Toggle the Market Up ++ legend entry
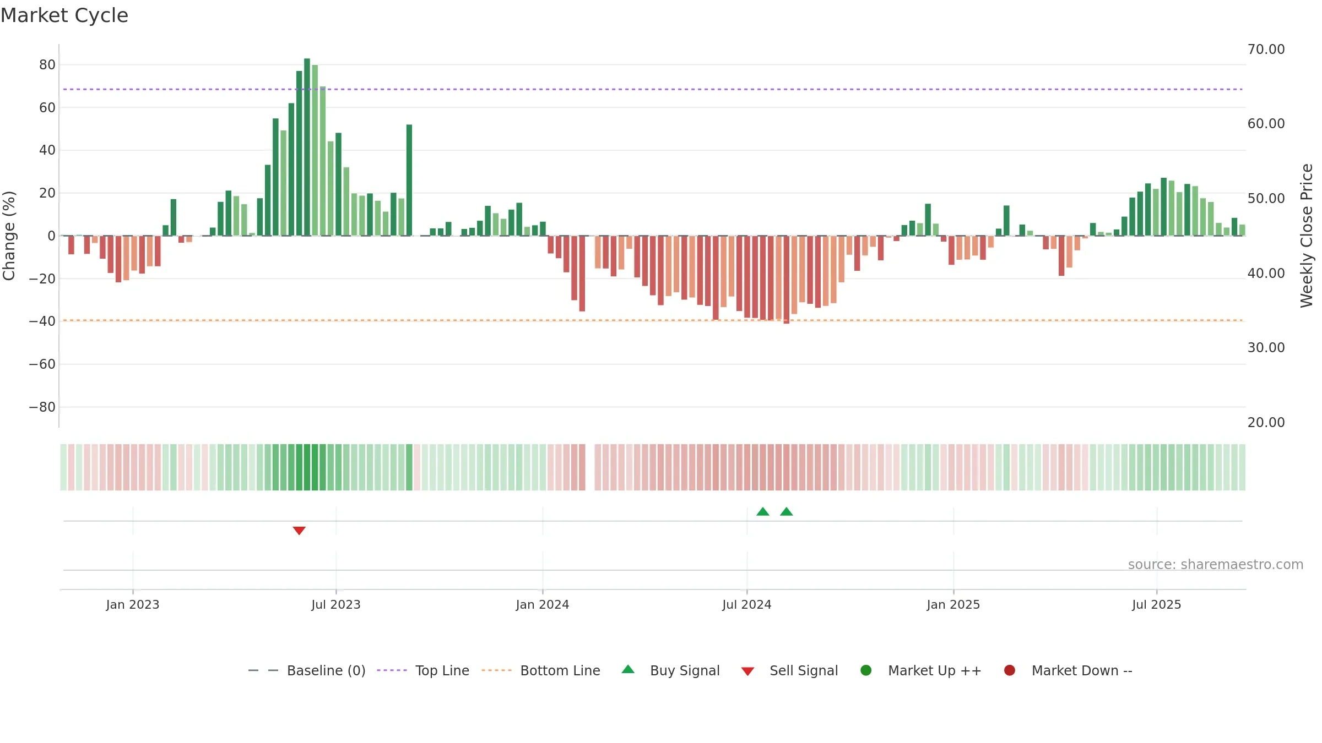This screenshot has height=743, width=1322. coord(921,670)
